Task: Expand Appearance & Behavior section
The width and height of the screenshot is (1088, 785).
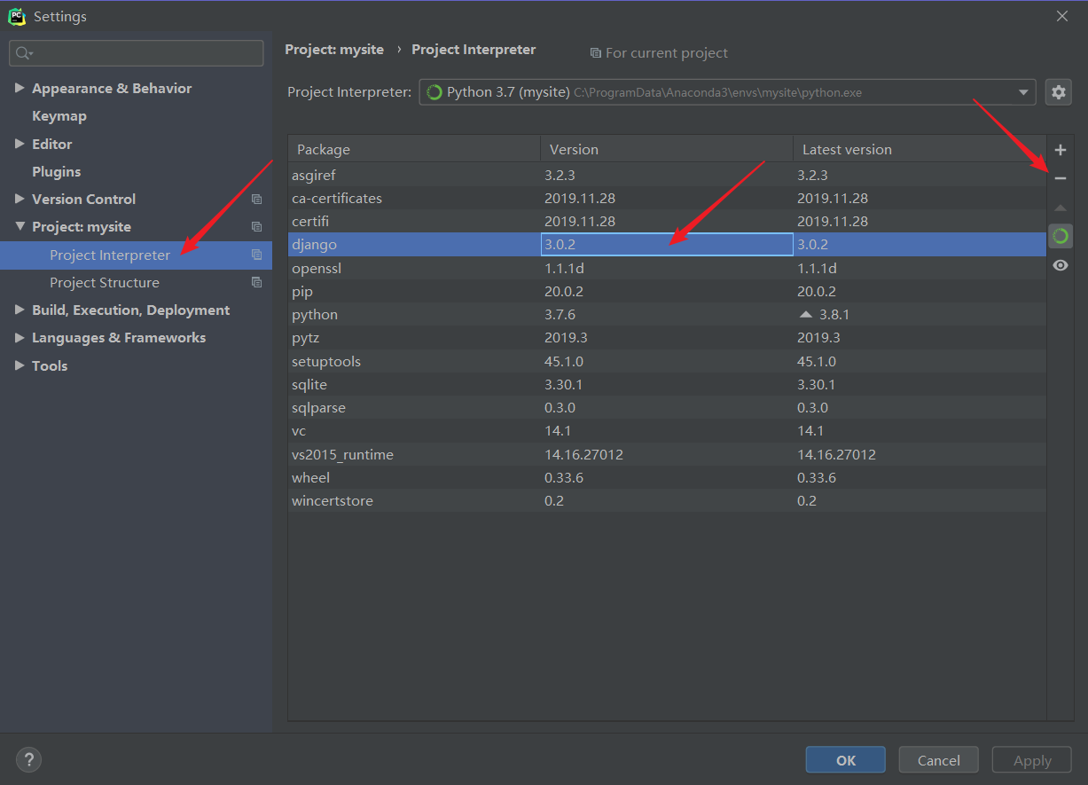Action: [x=20, y=88]
